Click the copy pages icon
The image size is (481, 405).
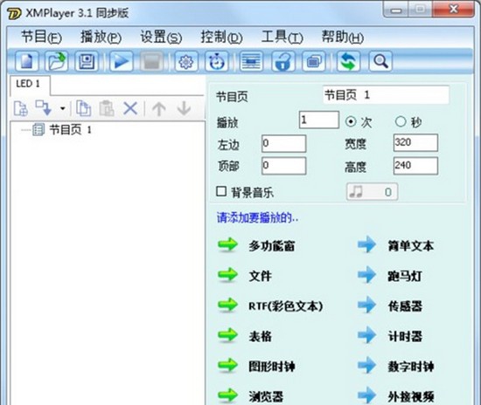pyautogui.click(x=83, y=108)
